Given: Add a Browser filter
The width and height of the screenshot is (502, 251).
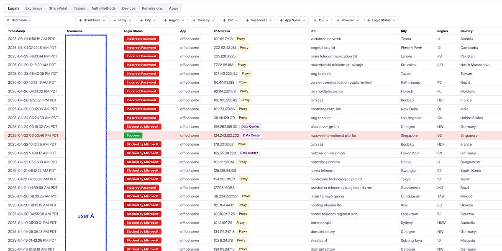Looking at the screenshot, I should click(348, 20).
